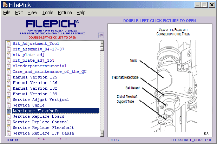Select Service Replace Flexshaft

point(43,128)
